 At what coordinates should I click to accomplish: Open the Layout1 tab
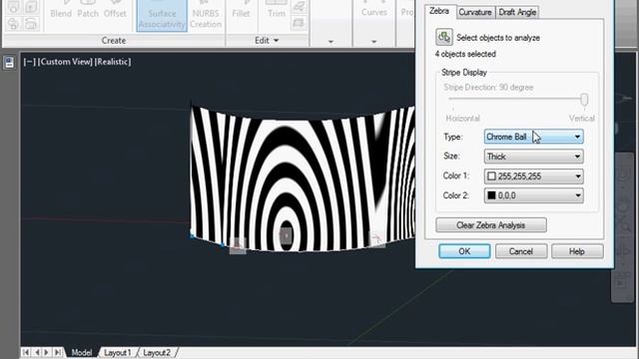[118, 352]
